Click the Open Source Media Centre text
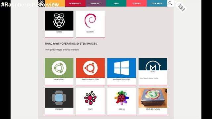The height and width of the screenshot is (119, 212). click(x=149, y=78)
